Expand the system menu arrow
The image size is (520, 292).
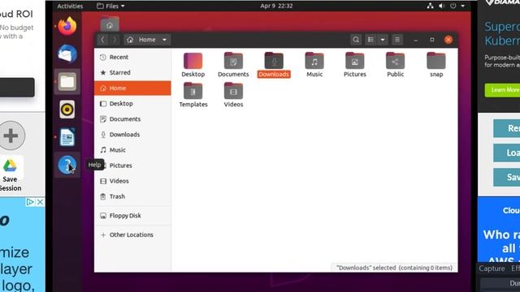[462, 6]
